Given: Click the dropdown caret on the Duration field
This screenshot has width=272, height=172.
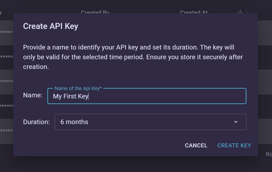Looking at the screenshot, I should point(236,122).
